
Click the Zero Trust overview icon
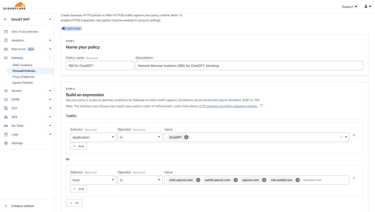(6, 32)
